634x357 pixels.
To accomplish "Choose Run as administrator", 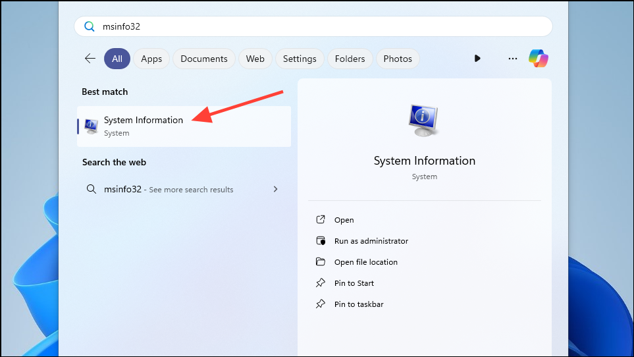I will pos(371,241).
